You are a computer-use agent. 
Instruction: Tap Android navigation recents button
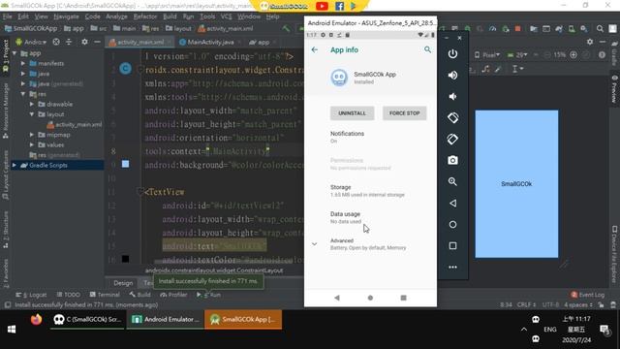pyautogui.click(x=403, y=298)
